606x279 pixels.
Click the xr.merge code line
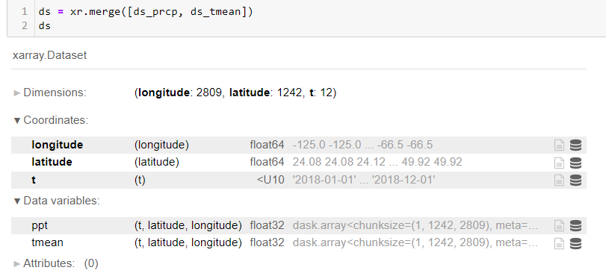click(x=146, y=12)
